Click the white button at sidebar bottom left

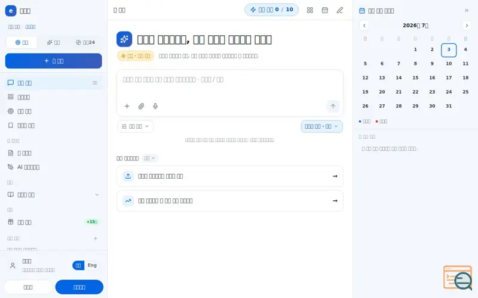[27, 287]
